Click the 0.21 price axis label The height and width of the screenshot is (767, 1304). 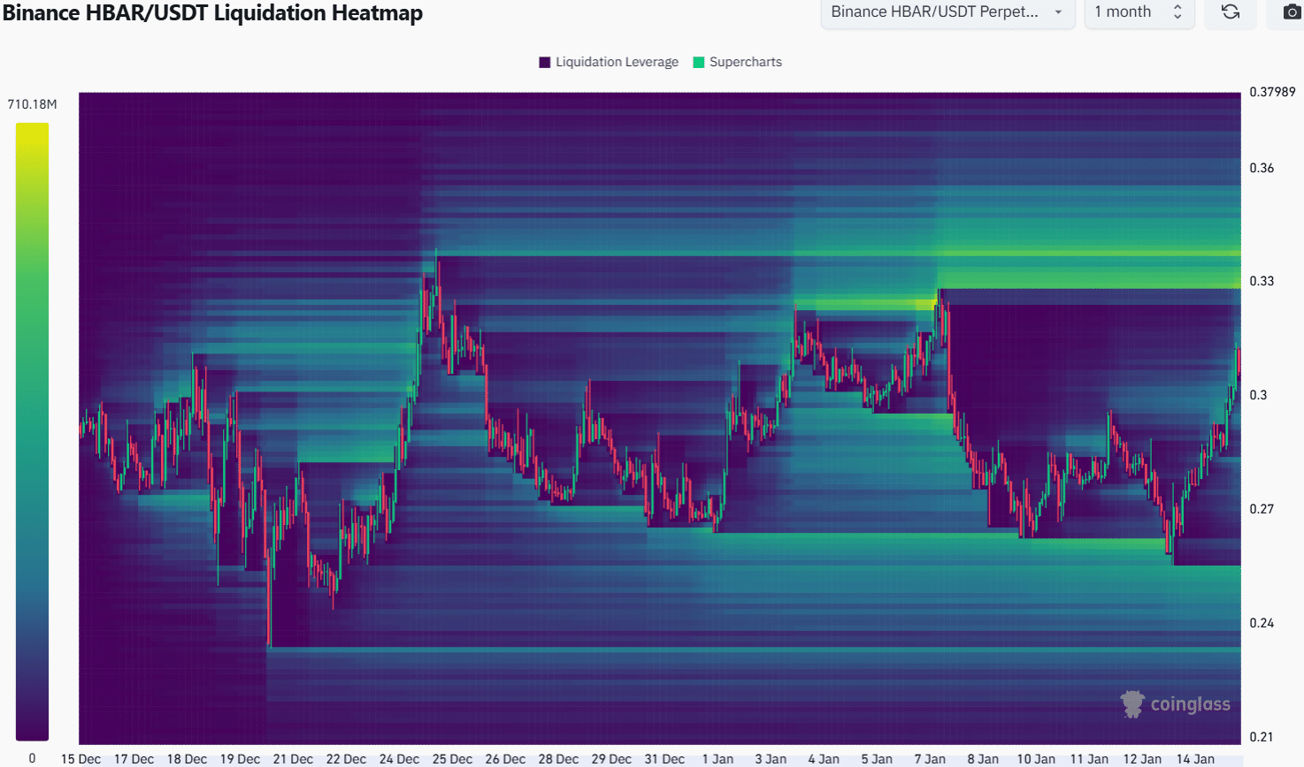click(1262, 737)
